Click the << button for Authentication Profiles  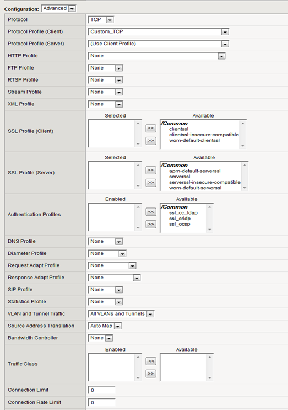point(151,211)
